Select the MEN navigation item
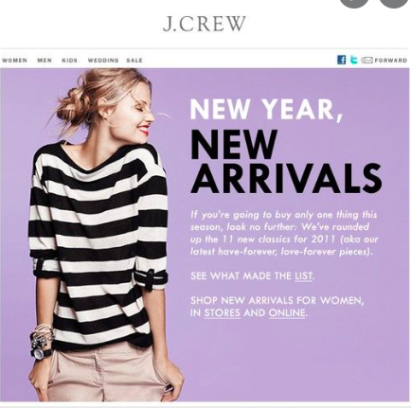Viewport: 411px width, 408px height. point(45,60)
